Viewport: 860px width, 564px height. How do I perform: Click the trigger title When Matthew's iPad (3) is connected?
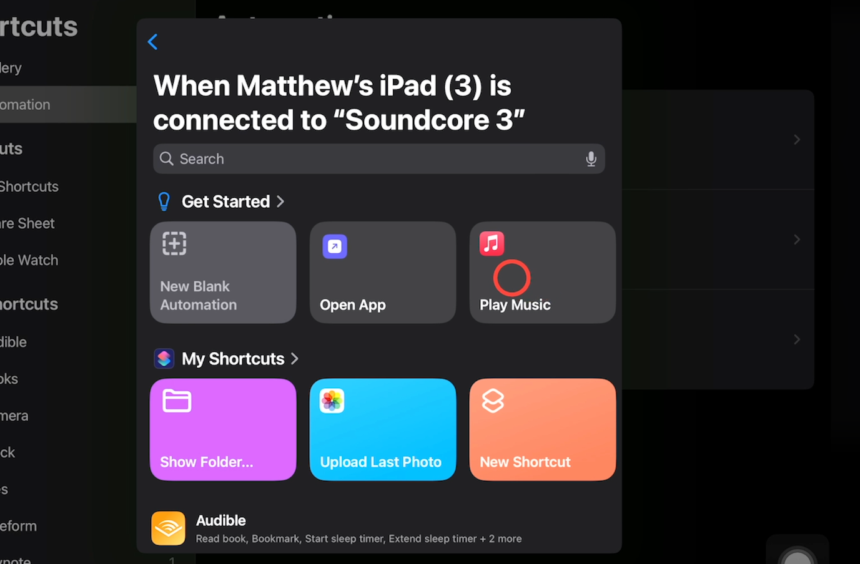(x=339, y=103)
